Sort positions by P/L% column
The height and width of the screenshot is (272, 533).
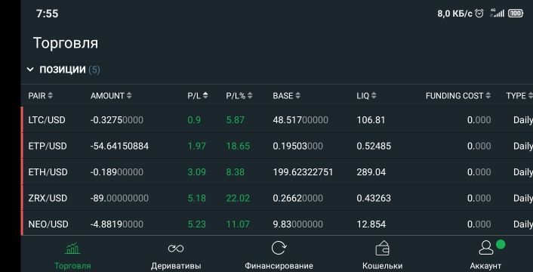pyautogui.click(x=239, y=96)
